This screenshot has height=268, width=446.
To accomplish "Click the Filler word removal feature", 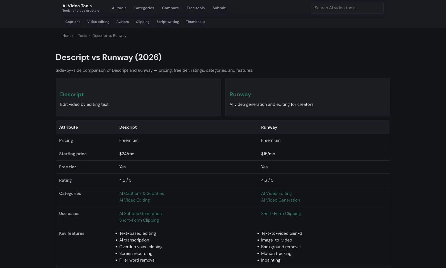I will (137, 260).
